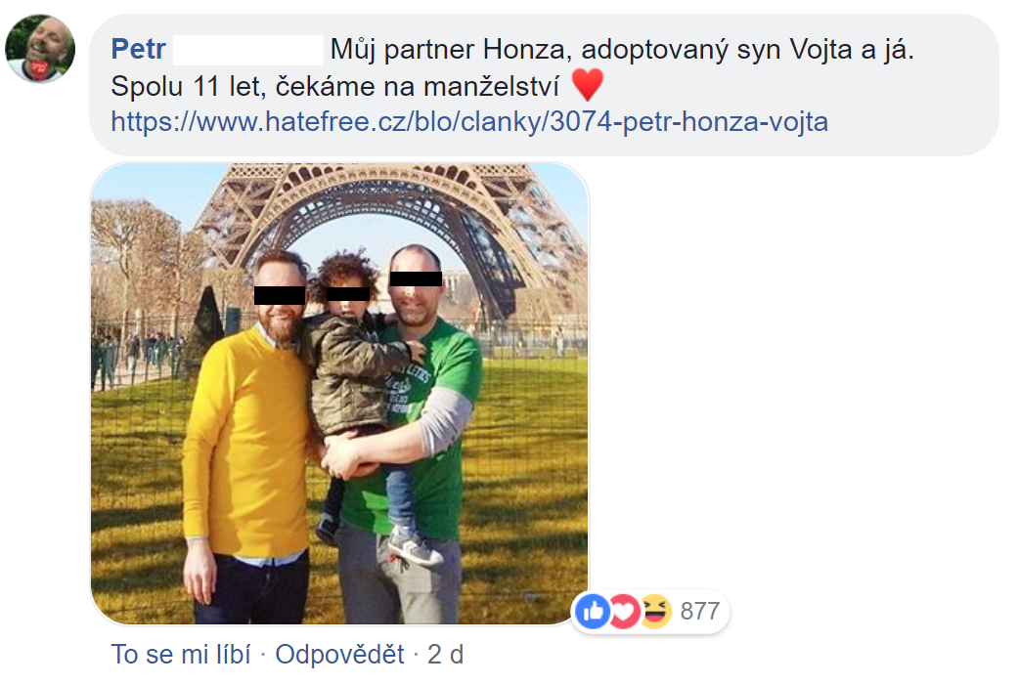Click the commenter name Petr
Screen dimensions: 1019x685
[x=138, y=49]
